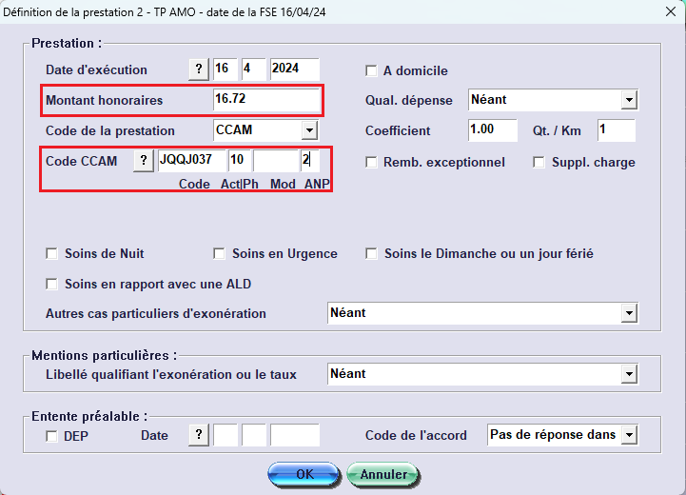This screenshot has height=495, width=686.
Task: Enable Remb. exceptionnel checkbox
Action: 371,162
